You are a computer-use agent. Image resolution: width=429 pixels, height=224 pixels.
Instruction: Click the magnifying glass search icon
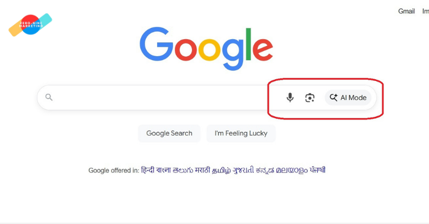pyautogui.click(x=49, y=98)
